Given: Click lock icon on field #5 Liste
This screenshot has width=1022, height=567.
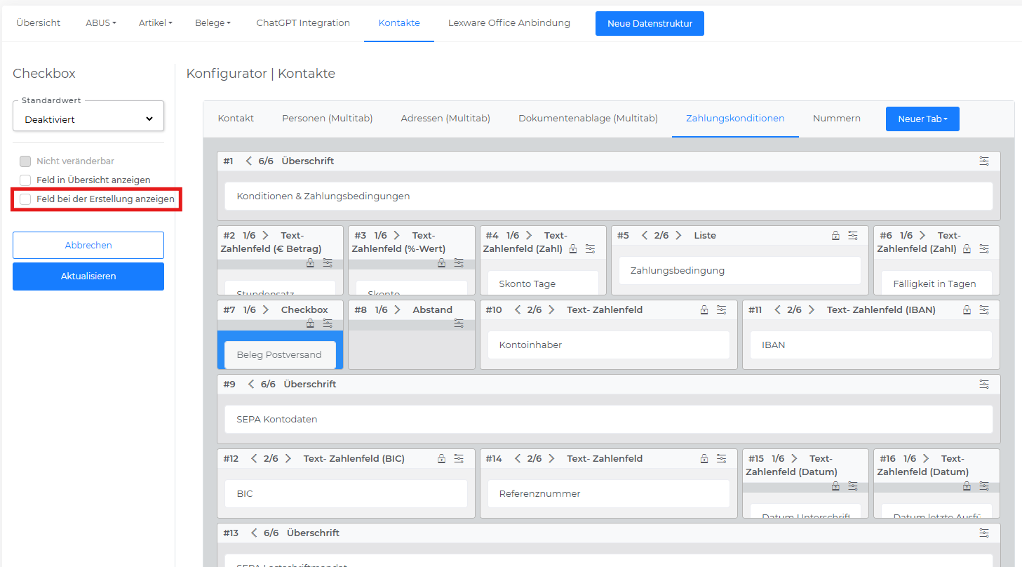Looking at the screenshot, I should tap(835, 236).
